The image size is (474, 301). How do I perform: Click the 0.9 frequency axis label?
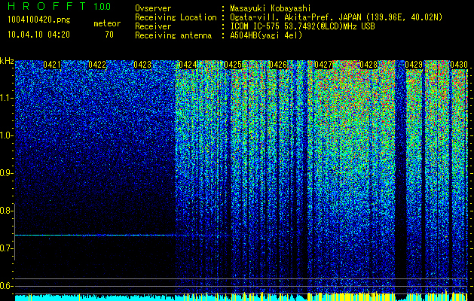click(x=6, y=173)
